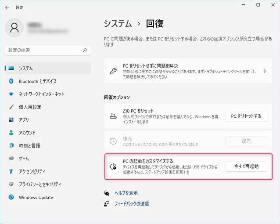This screenshot has height=224, width=280.
Task: Focus the 設定の検索 search field
Action: 48,50
